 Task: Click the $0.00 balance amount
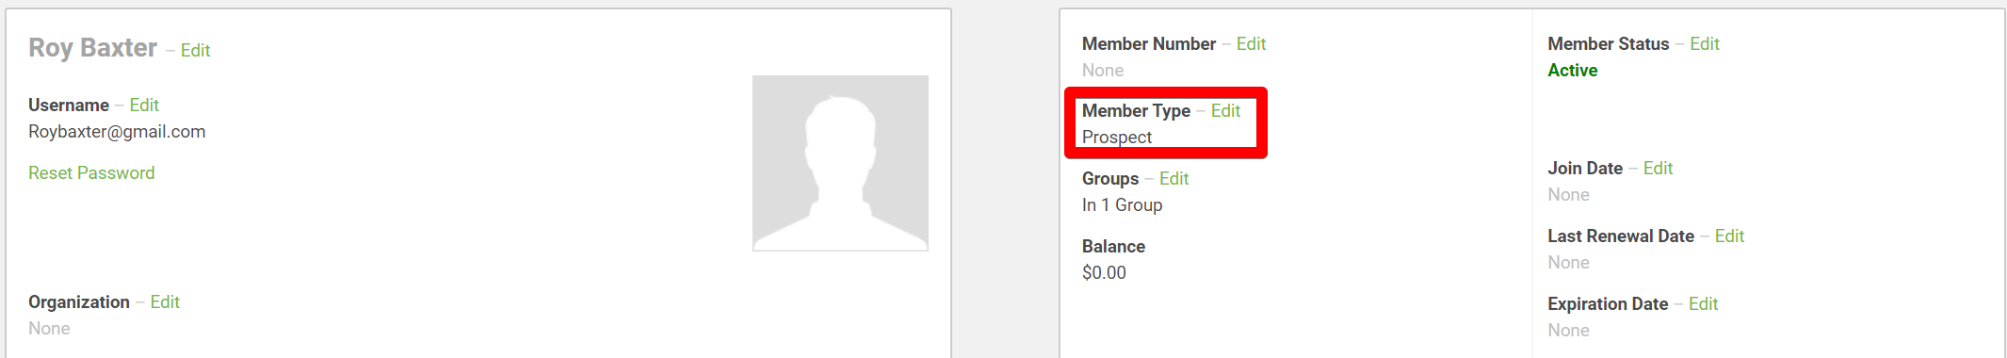click(1104, 273)
